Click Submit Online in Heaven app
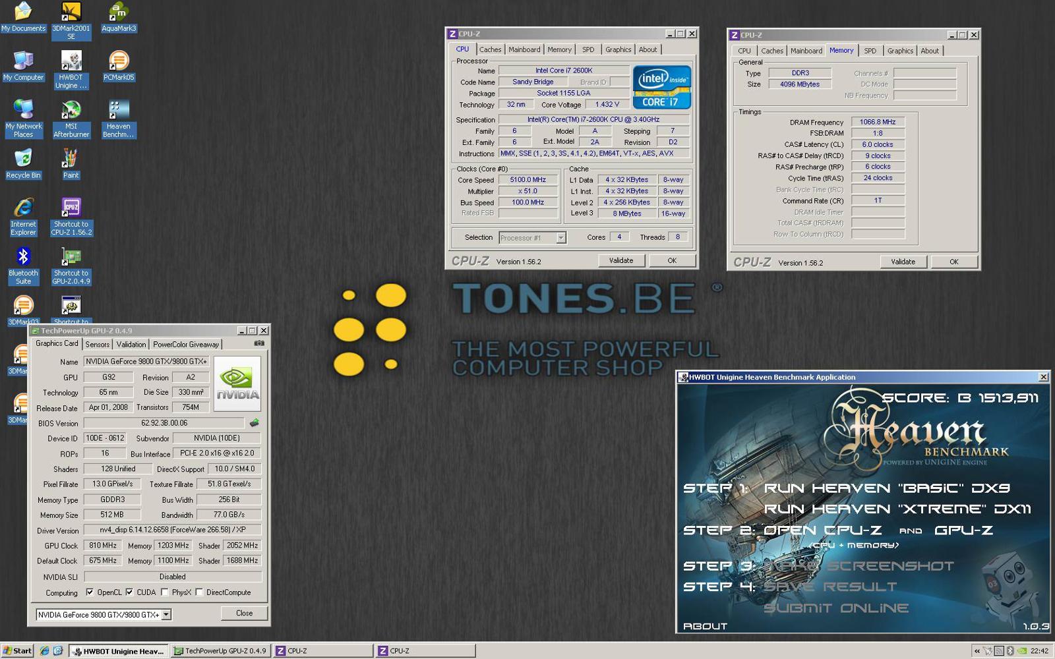Screen dimensions: 1055x659 [836, 608]
